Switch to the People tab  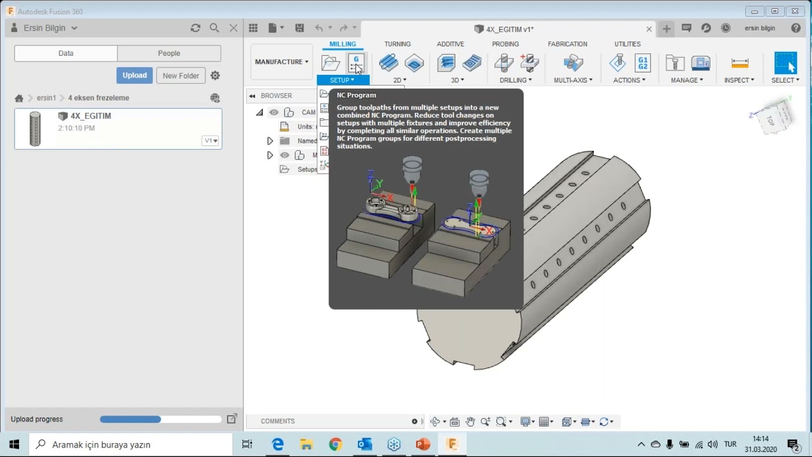[169, 53]
